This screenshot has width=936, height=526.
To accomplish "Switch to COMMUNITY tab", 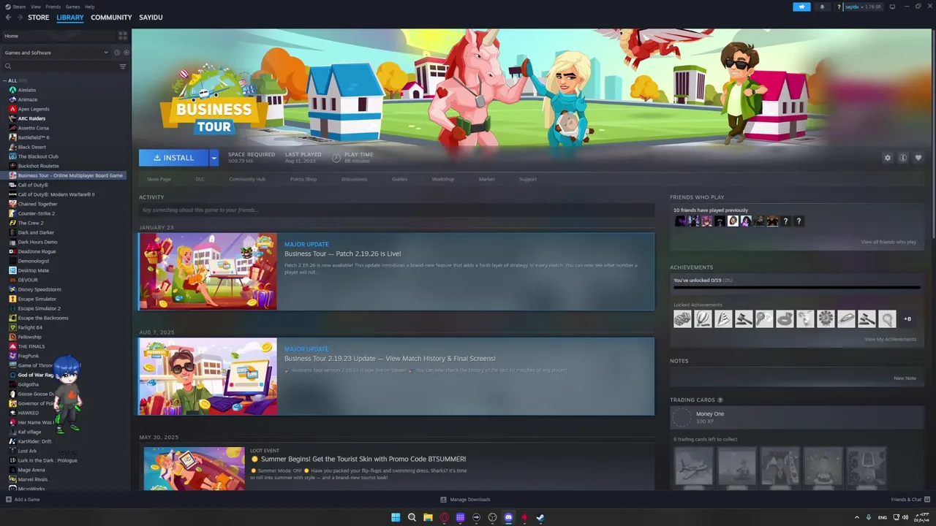I will coord(111,18).
